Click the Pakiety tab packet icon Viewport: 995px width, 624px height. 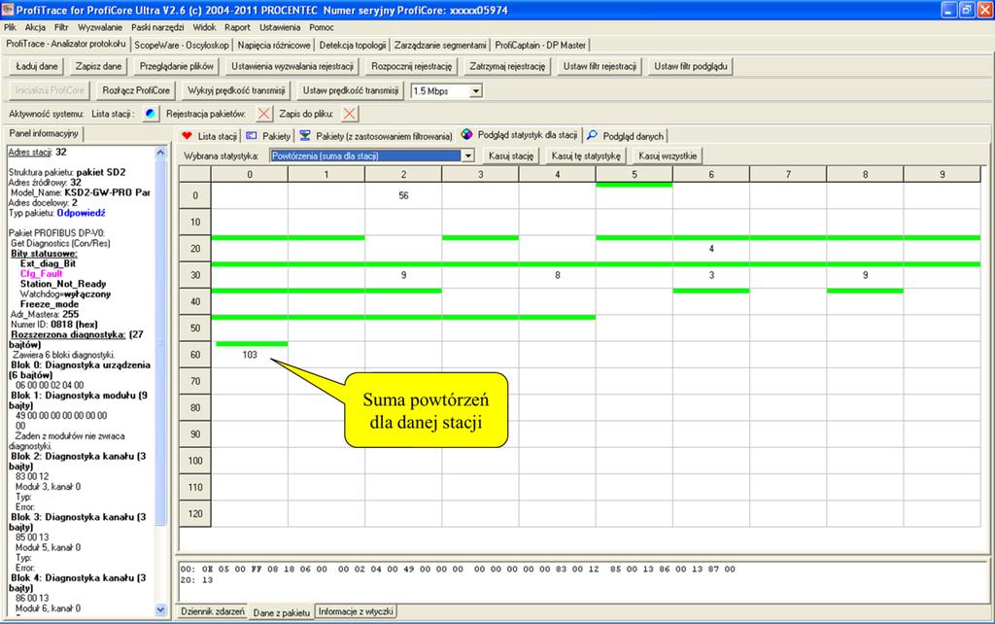[252, 136]
